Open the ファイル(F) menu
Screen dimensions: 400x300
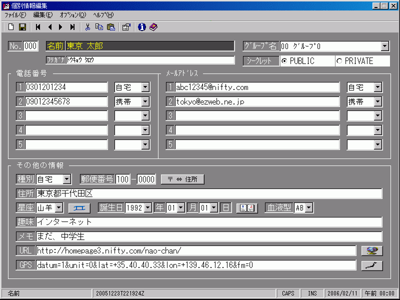(15, 15)
